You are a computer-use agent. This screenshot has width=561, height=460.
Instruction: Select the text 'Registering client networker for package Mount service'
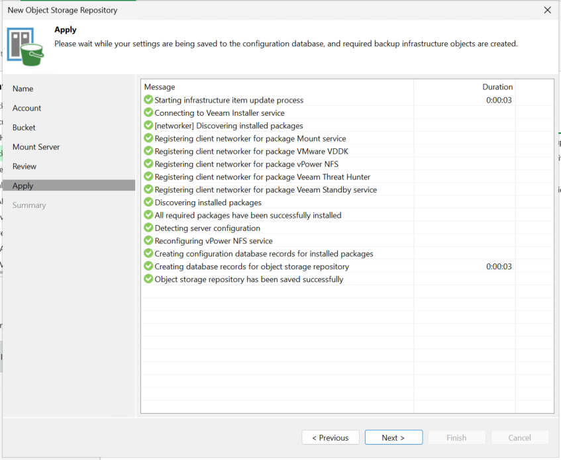(250, 138)
